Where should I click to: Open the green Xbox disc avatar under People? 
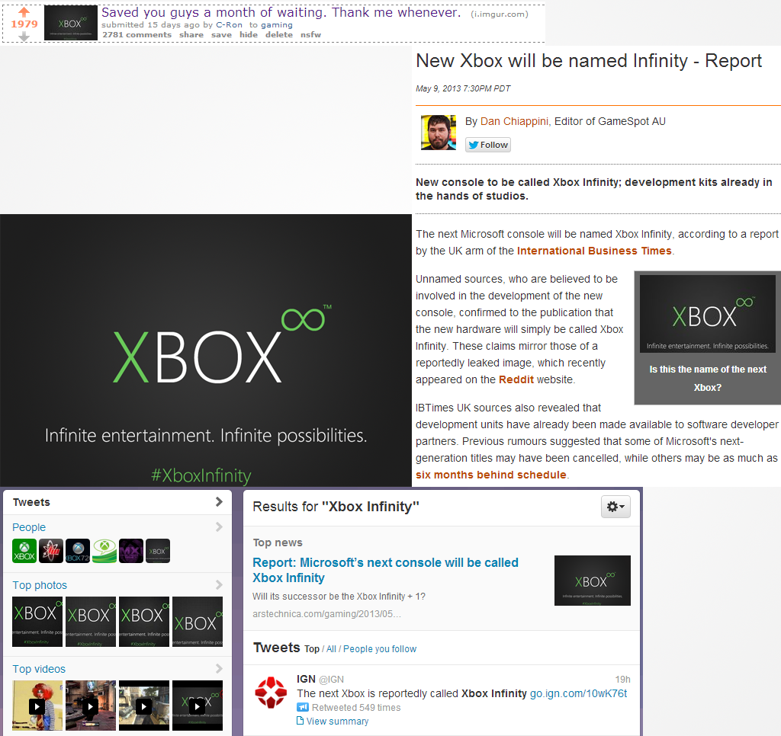point(104,551)
